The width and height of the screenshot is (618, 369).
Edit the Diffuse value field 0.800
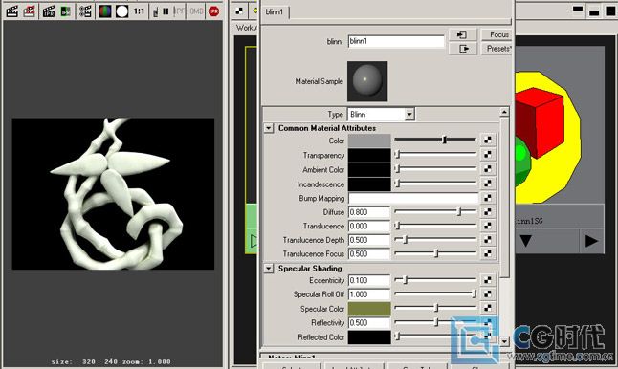click(369, 212)
